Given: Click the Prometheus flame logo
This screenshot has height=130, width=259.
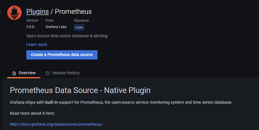Looking at the screenshot, I should (x=14, y=13).
